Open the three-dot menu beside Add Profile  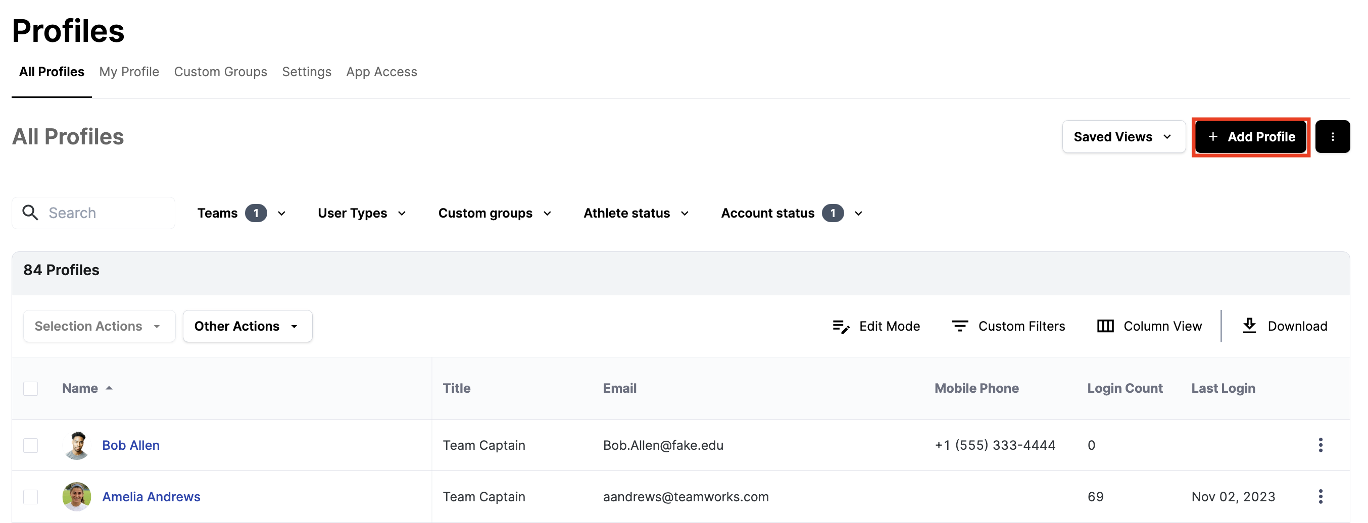tap(1332, 137)
